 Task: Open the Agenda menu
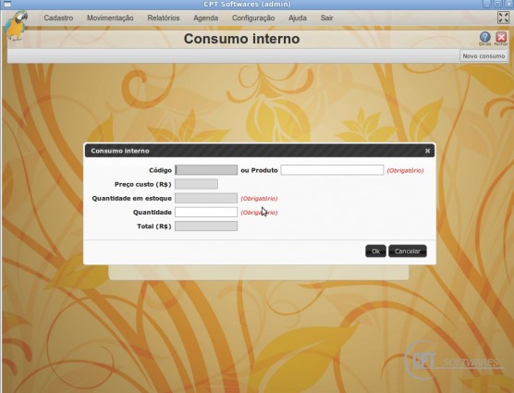point(206,18)
